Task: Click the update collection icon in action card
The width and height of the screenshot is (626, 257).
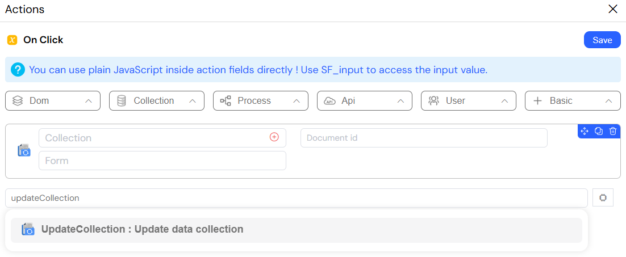Action: 24,150
